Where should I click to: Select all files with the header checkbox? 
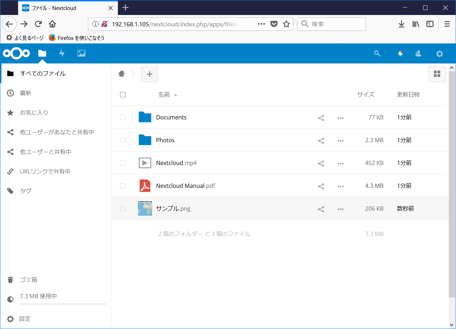pos(123,94)
